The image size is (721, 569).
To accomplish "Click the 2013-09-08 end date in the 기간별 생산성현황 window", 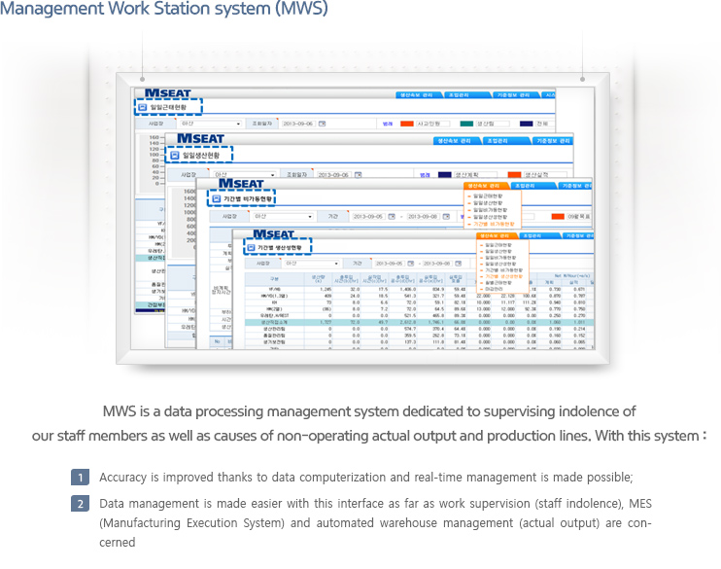I will tap(437, 264).
